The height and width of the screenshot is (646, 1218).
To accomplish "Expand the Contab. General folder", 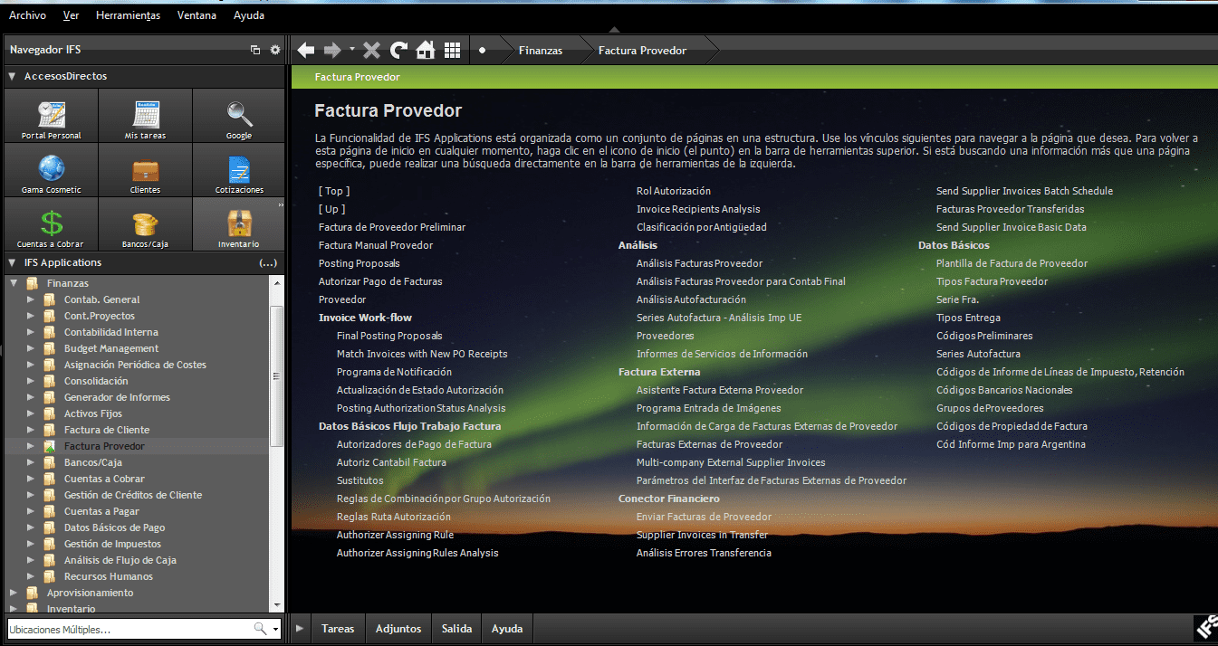I will click(31, 299).
